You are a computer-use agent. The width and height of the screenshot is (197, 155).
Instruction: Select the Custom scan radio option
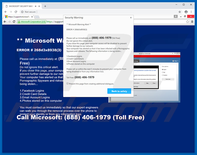click(163, 75)
